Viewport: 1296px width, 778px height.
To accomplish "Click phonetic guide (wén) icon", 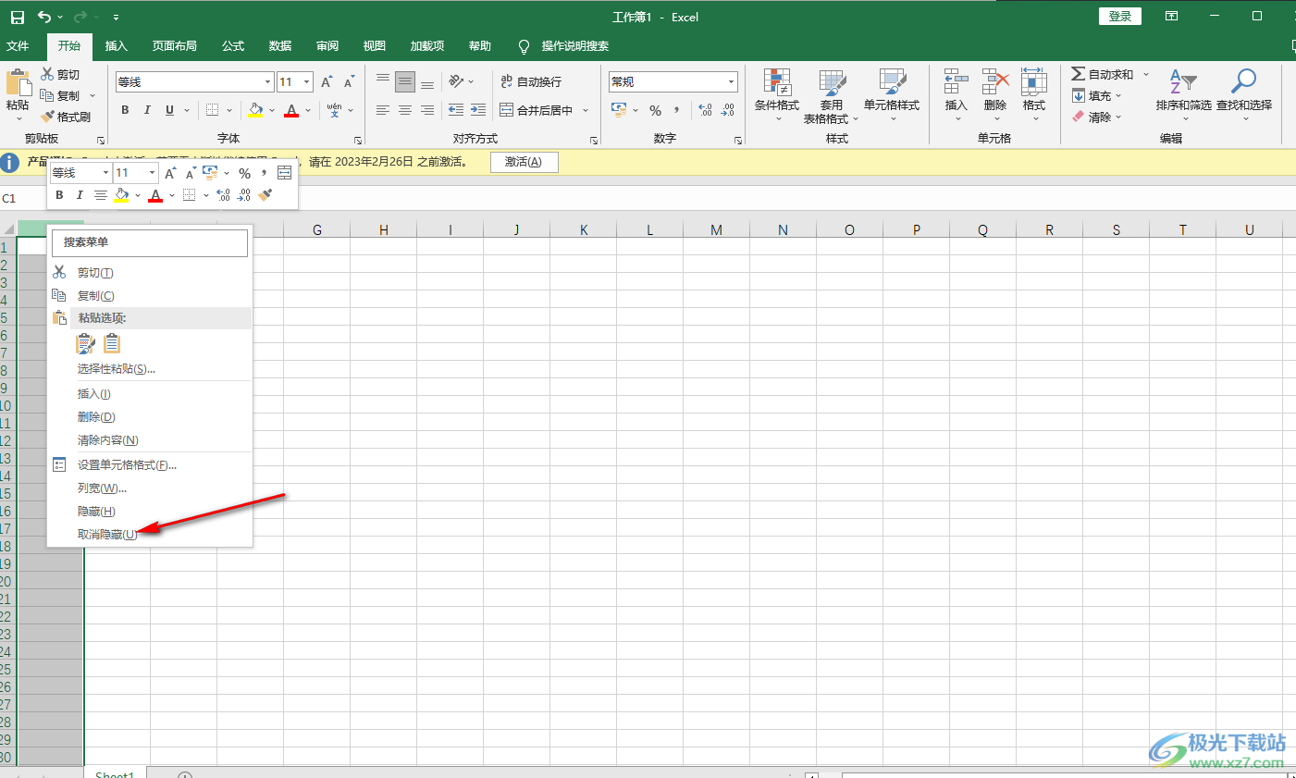I will click(x=334, y=110).
